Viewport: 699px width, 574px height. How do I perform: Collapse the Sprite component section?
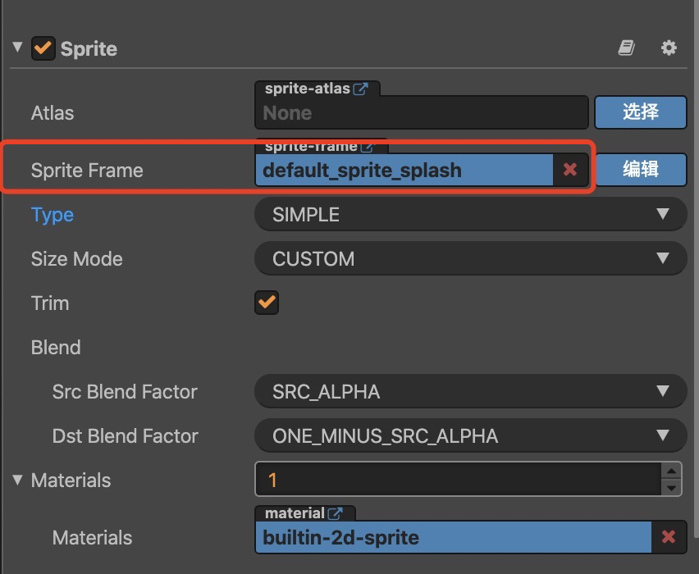pos(17,48)
